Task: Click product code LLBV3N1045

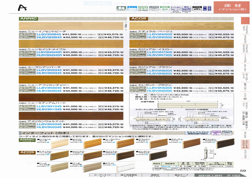Action: [x=49, y=106]
